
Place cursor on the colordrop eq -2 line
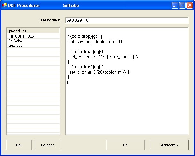pos(86,67)
